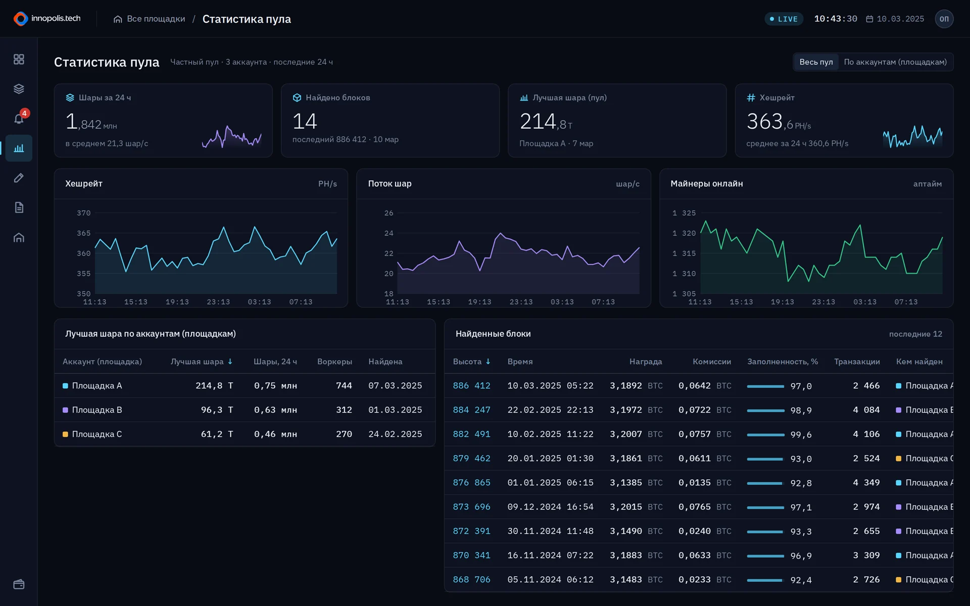Switch to 'Весь пул' view
Viewport: 970px width, 606px height.
816,62
